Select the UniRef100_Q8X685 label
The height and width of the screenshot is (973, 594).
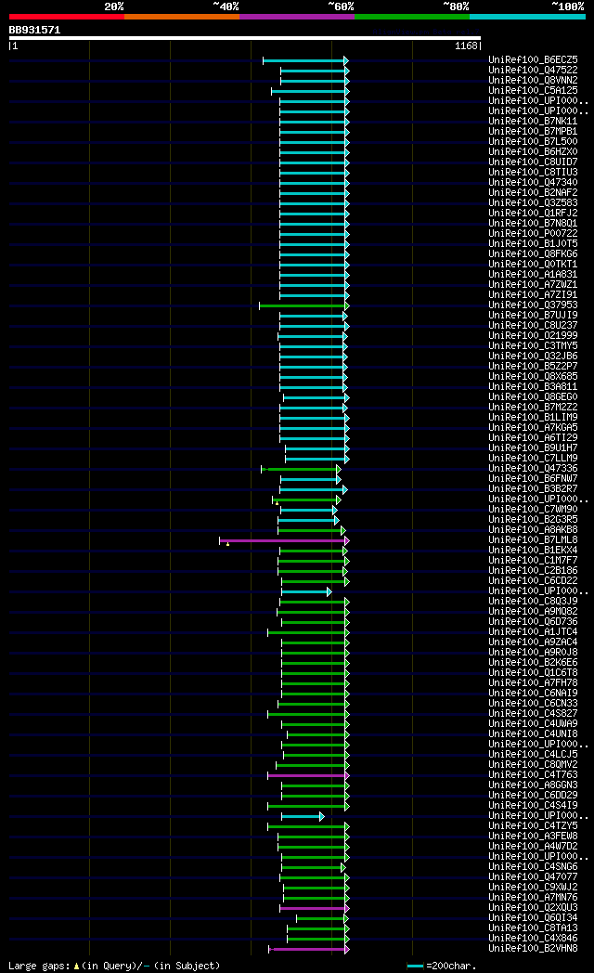pyautogui.click(x=533, y=377)
